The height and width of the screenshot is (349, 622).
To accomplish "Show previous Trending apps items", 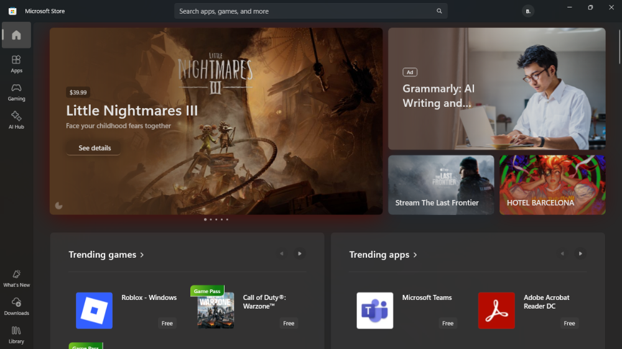I will click(x=562, y=253).
